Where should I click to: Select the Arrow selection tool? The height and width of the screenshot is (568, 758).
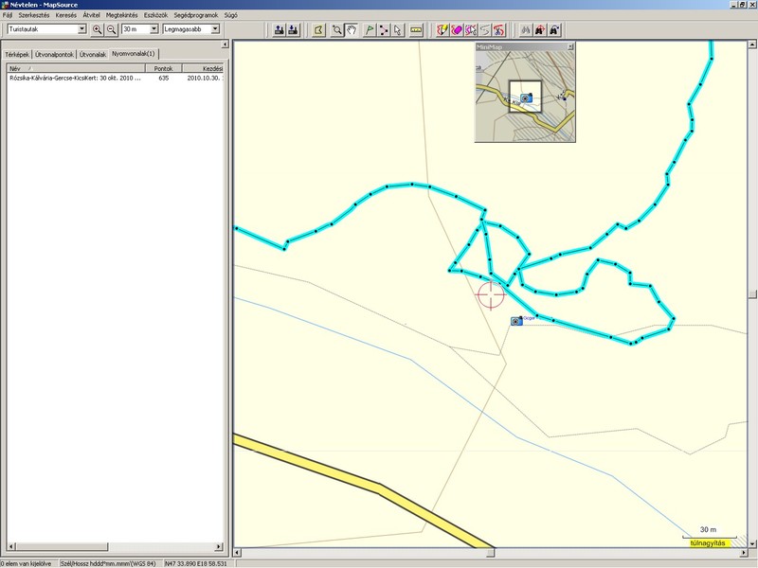398,29
